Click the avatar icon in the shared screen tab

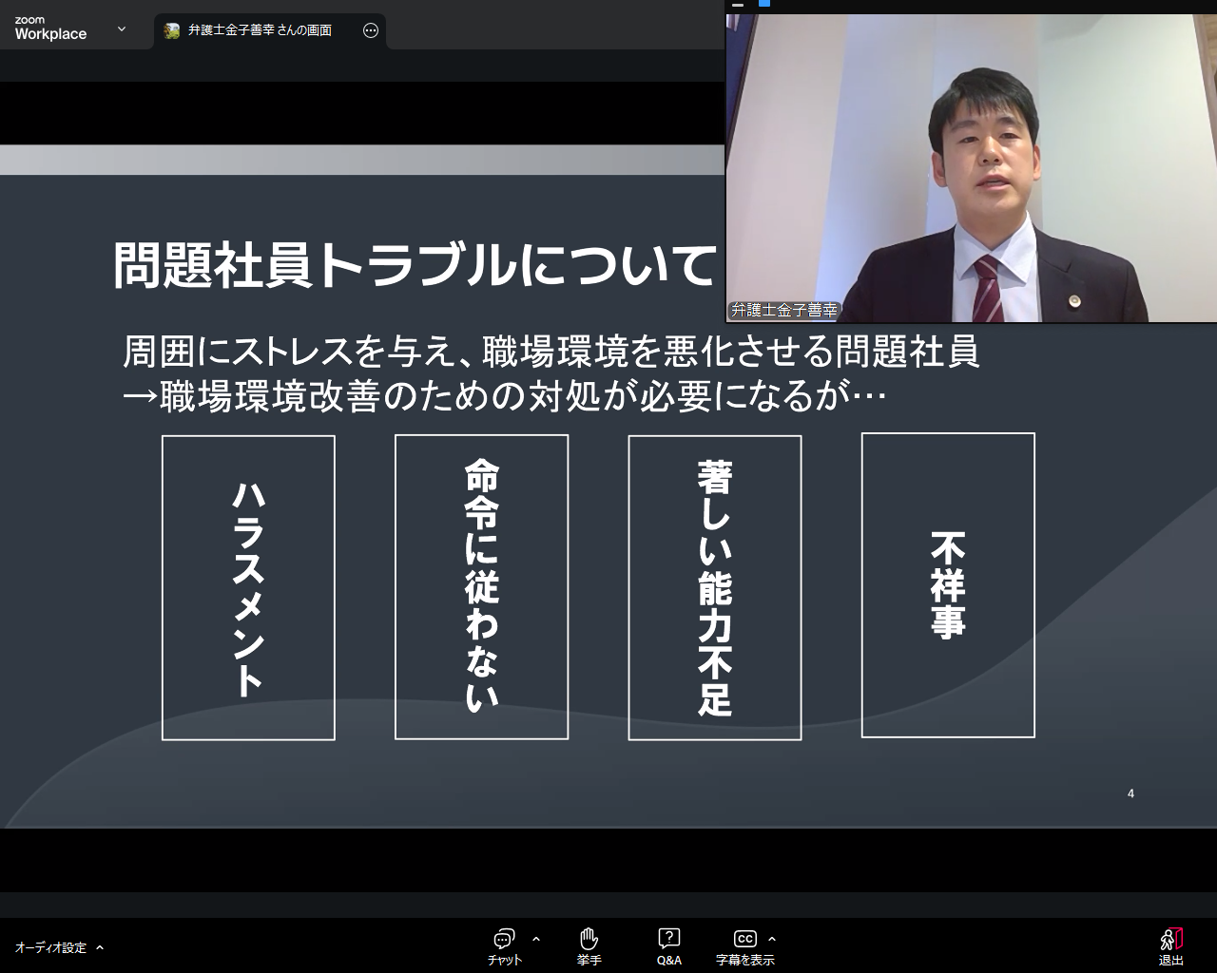coord(171,30)
